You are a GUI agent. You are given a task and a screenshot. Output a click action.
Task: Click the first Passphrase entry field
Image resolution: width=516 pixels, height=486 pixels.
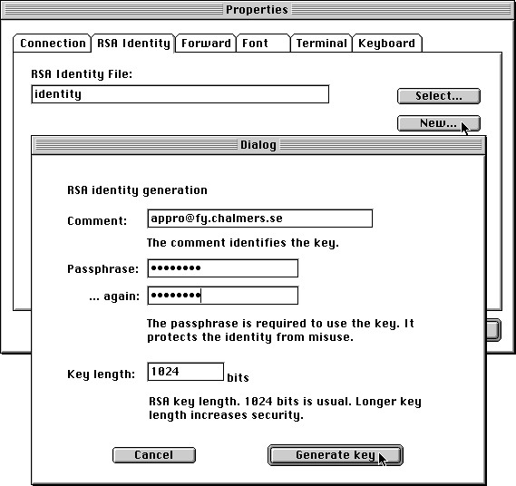(223, 268)
